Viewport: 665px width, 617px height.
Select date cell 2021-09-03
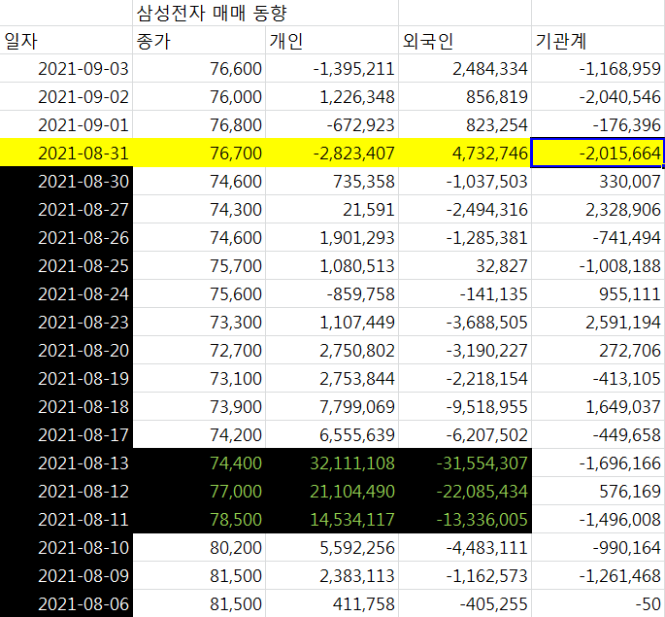coord(66,68)
